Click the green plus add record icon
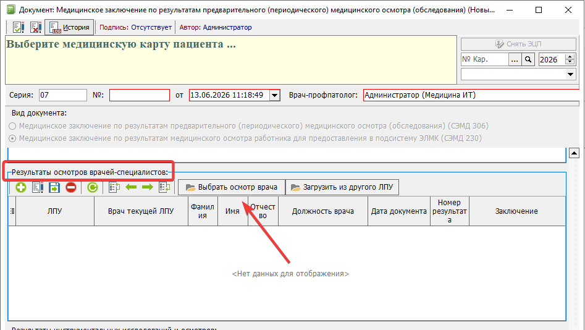This screenshot has height=330, width=585. [21, 187]
